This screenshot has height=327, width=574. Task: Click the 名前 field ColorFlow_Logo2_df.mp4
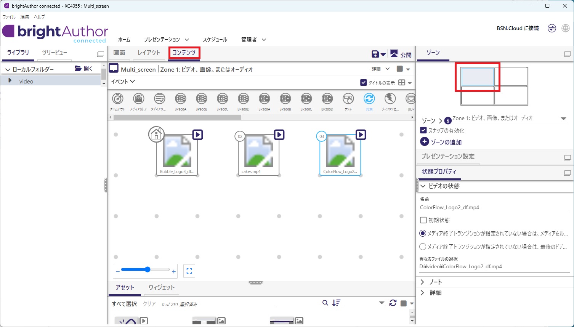coord(494,208)
